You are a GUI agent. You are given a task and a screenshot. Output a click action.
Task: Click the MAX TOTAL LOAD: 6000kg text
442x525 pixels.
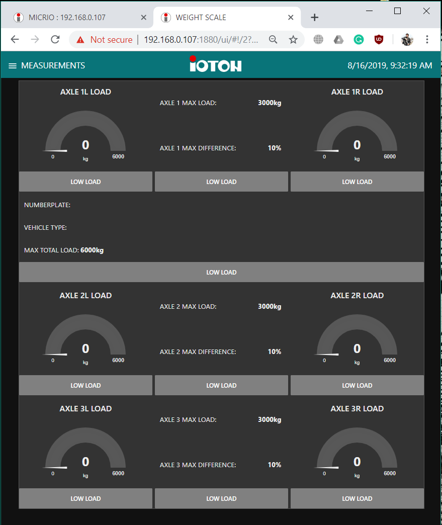(x=64, y=250)
